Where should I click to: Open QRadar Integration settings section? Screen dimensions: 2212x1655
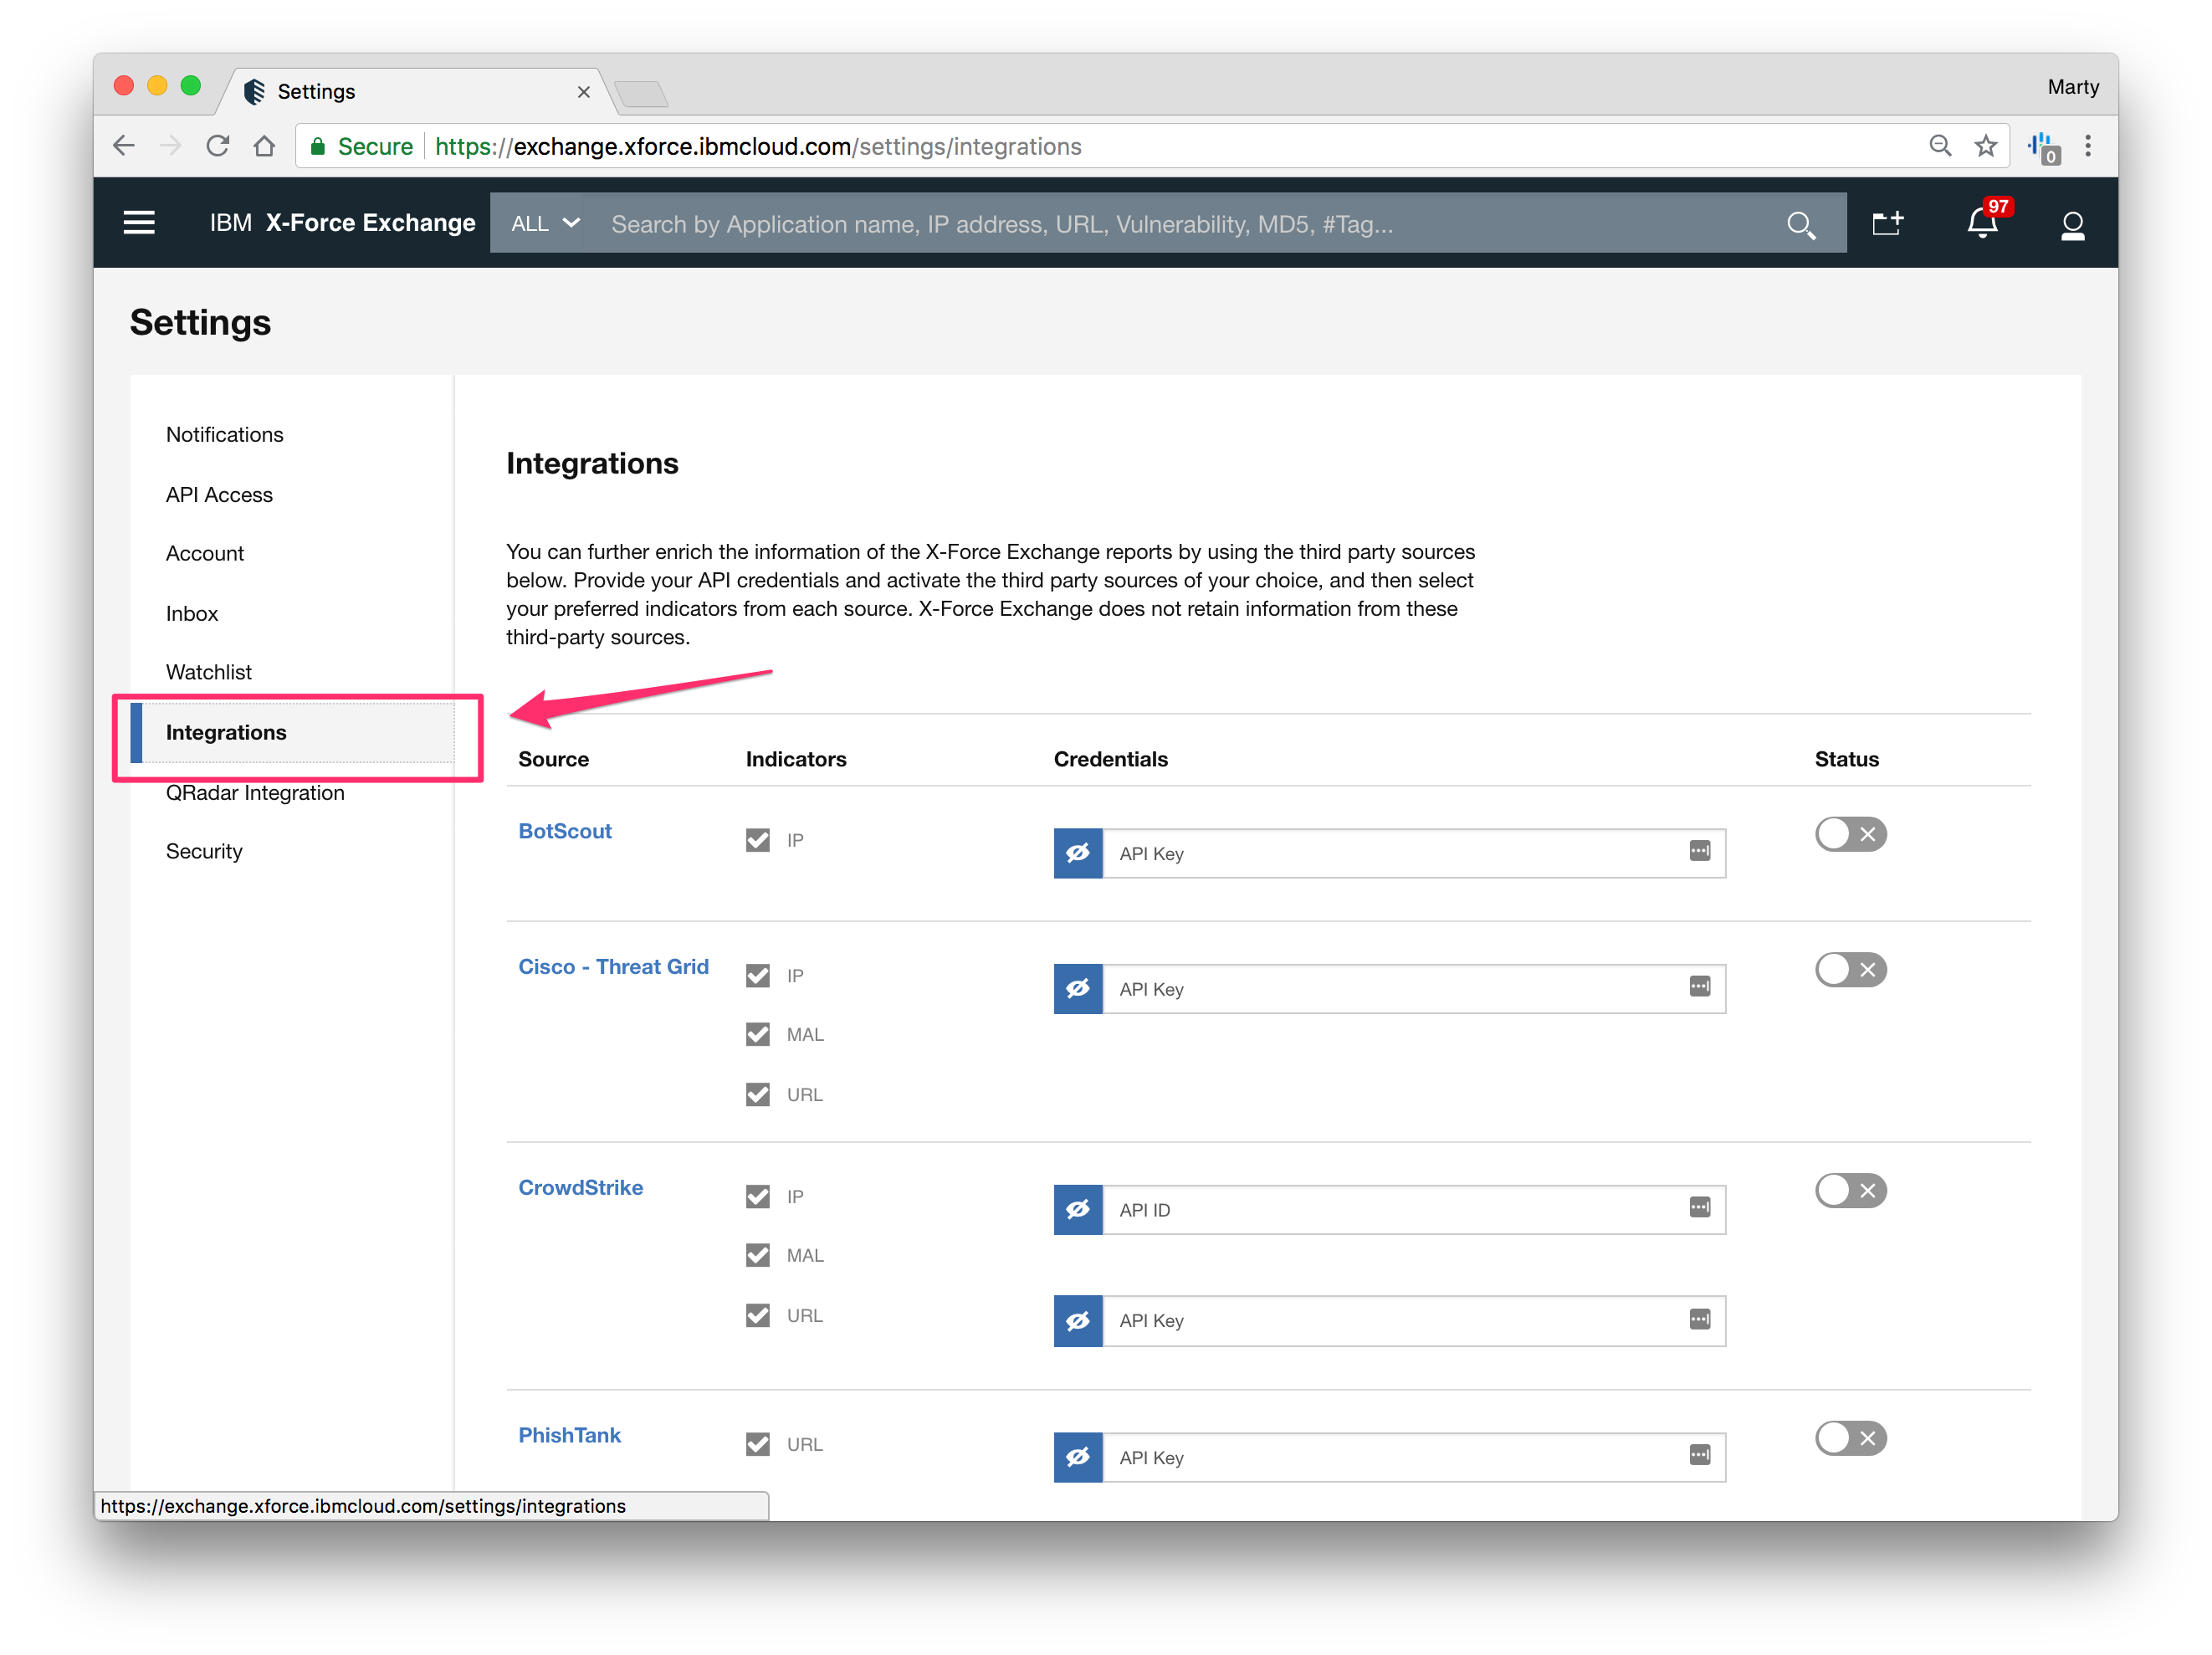(255, 792)
